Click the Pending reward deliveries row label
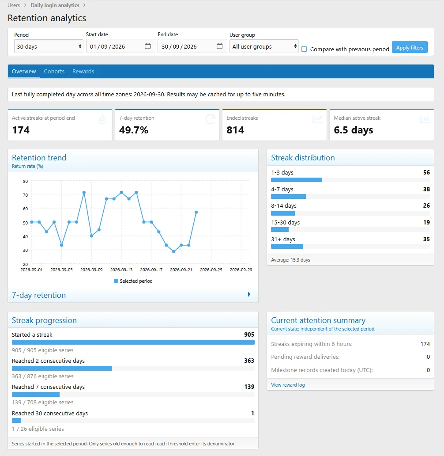Screen dimensions: 444x456 (x=305, y=357)
